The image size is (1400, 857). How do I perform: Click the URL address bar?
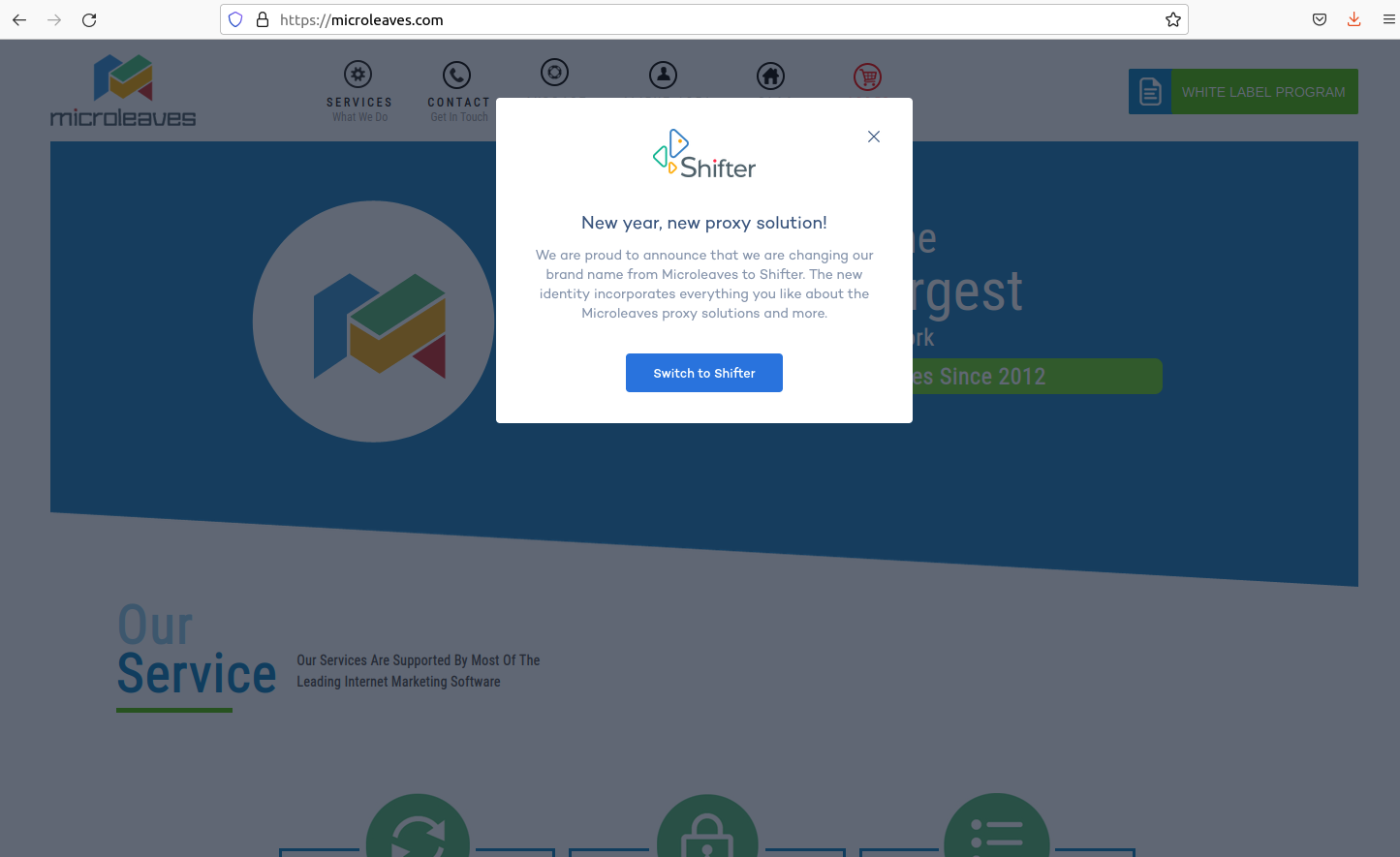pyautogui.click(x=678, y=19)
